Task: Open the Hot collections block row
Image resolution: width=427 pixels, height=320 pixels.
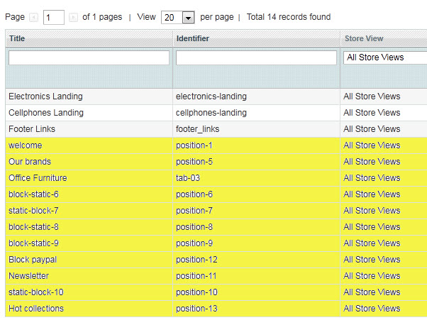Action: click(216, 309)
